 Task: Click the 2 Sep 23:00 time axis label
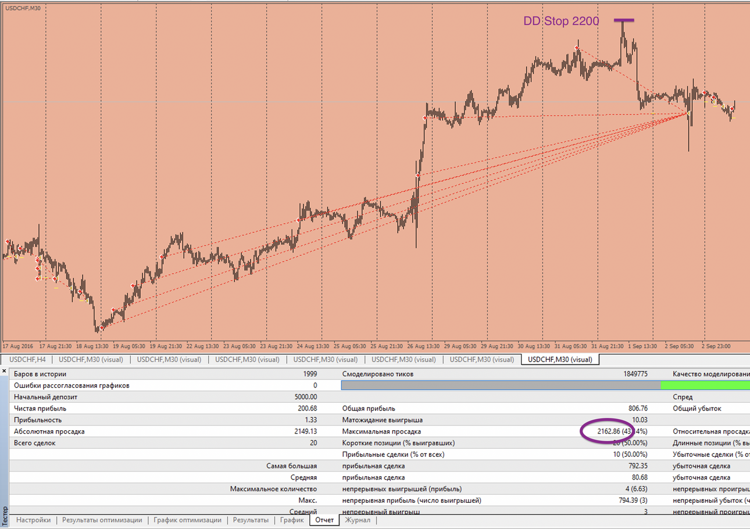717,346
